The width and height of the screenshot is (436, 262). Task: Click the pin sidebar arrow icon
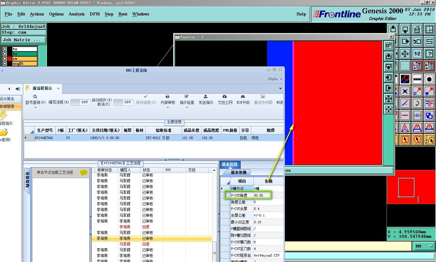tap(18, 89)
